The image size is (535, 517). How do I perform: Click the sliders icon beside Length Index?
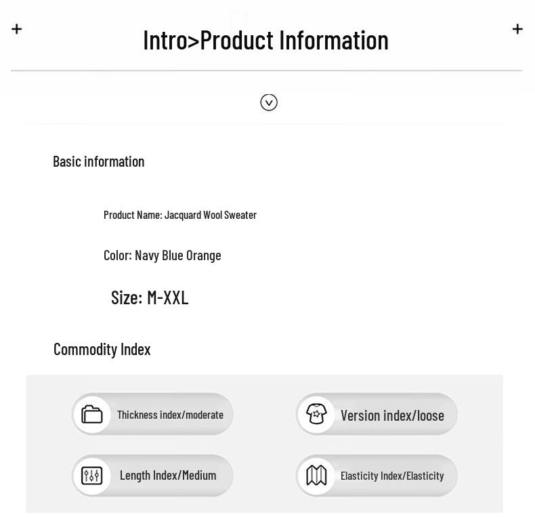click(x=92, y=476)
